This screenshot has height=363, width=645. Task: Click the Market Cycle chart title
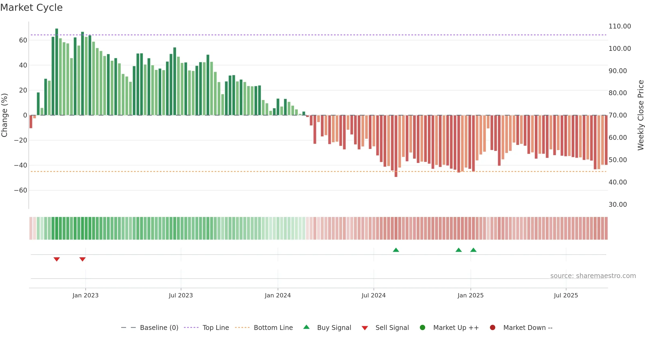point(31,8)
